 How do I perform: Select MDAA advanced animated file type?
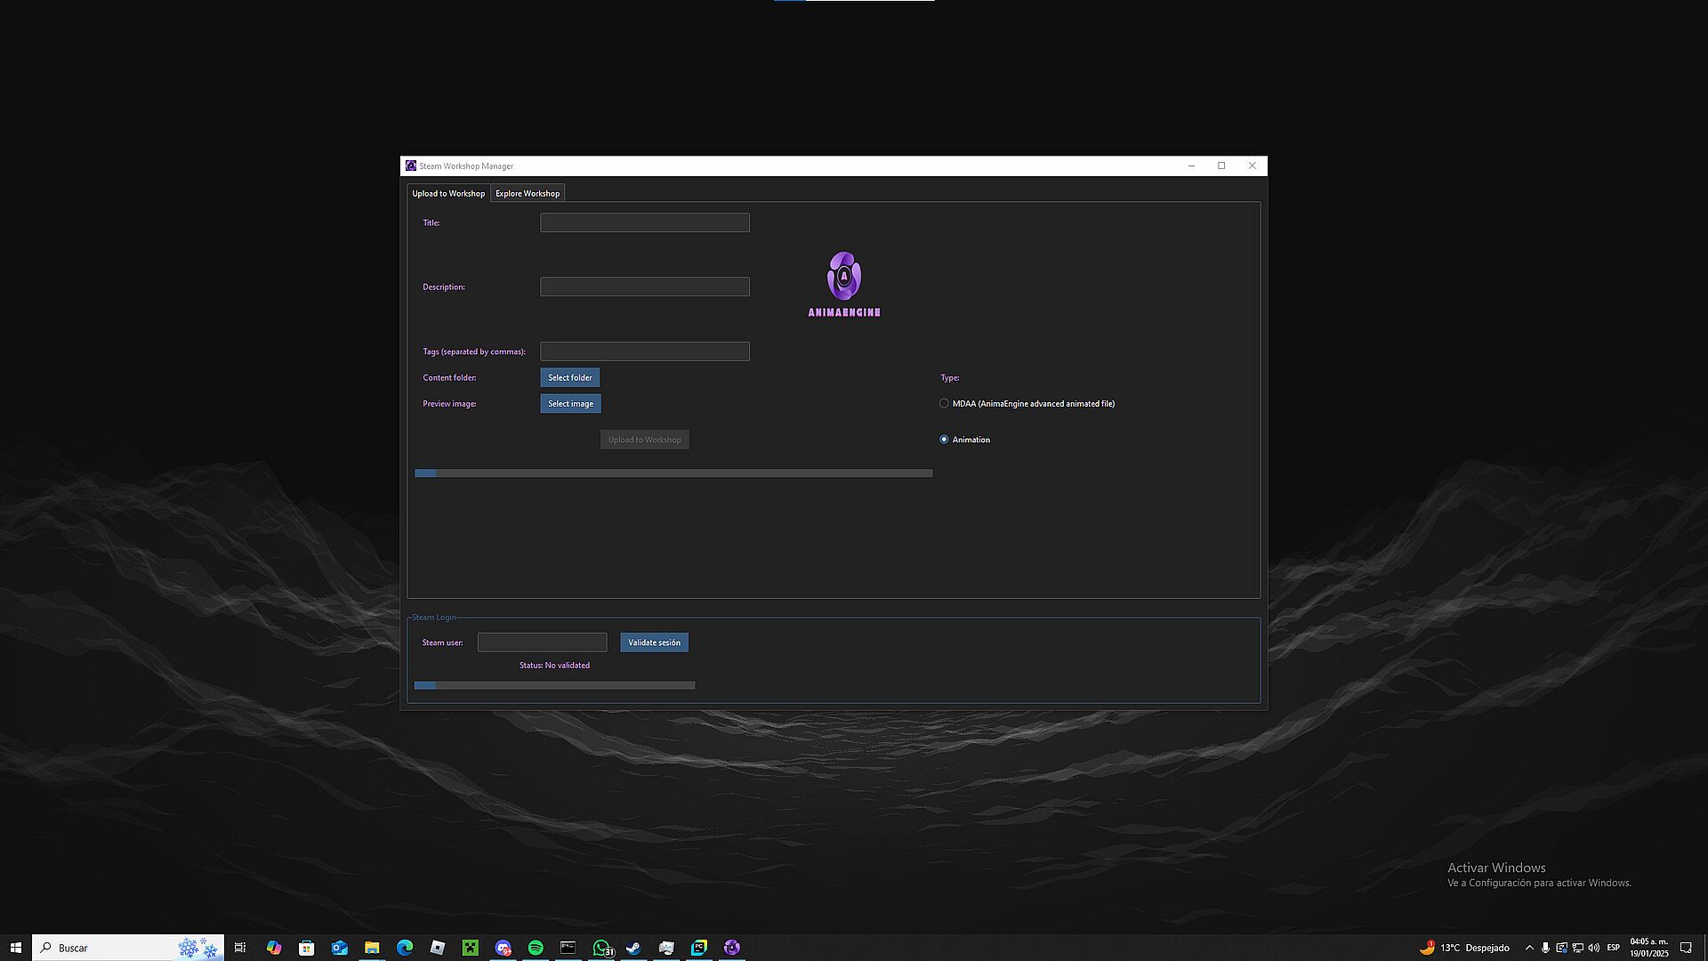point(944,403)
